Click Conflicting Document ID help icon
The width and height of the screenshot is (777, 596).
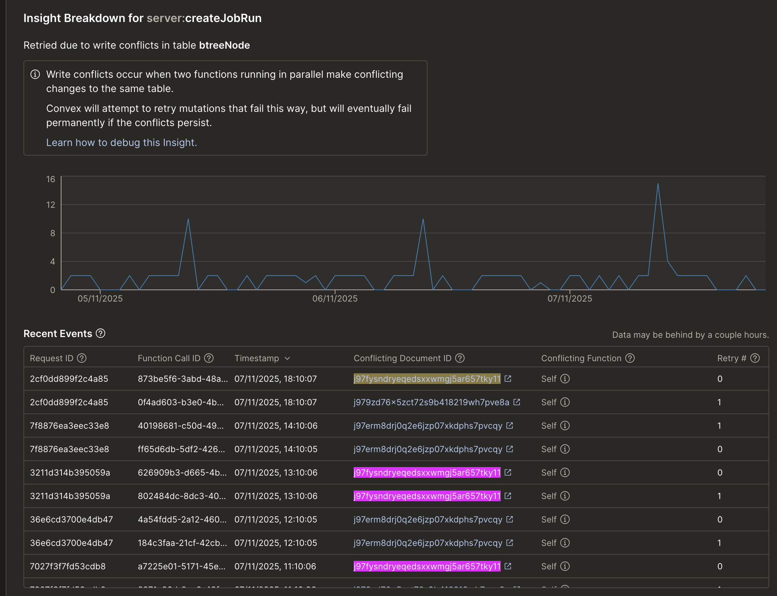pyautogui.click(x=460, y=358)
